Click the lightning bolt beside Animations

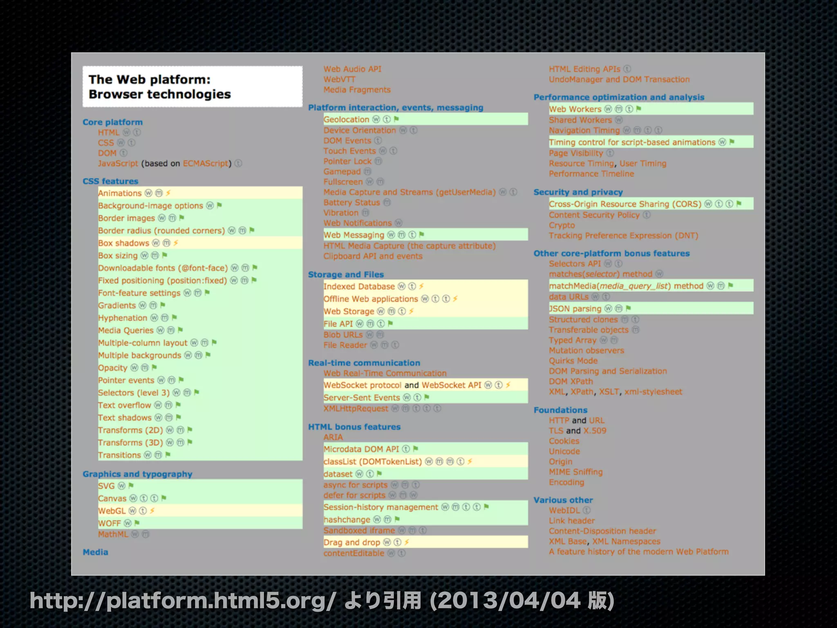168,193
